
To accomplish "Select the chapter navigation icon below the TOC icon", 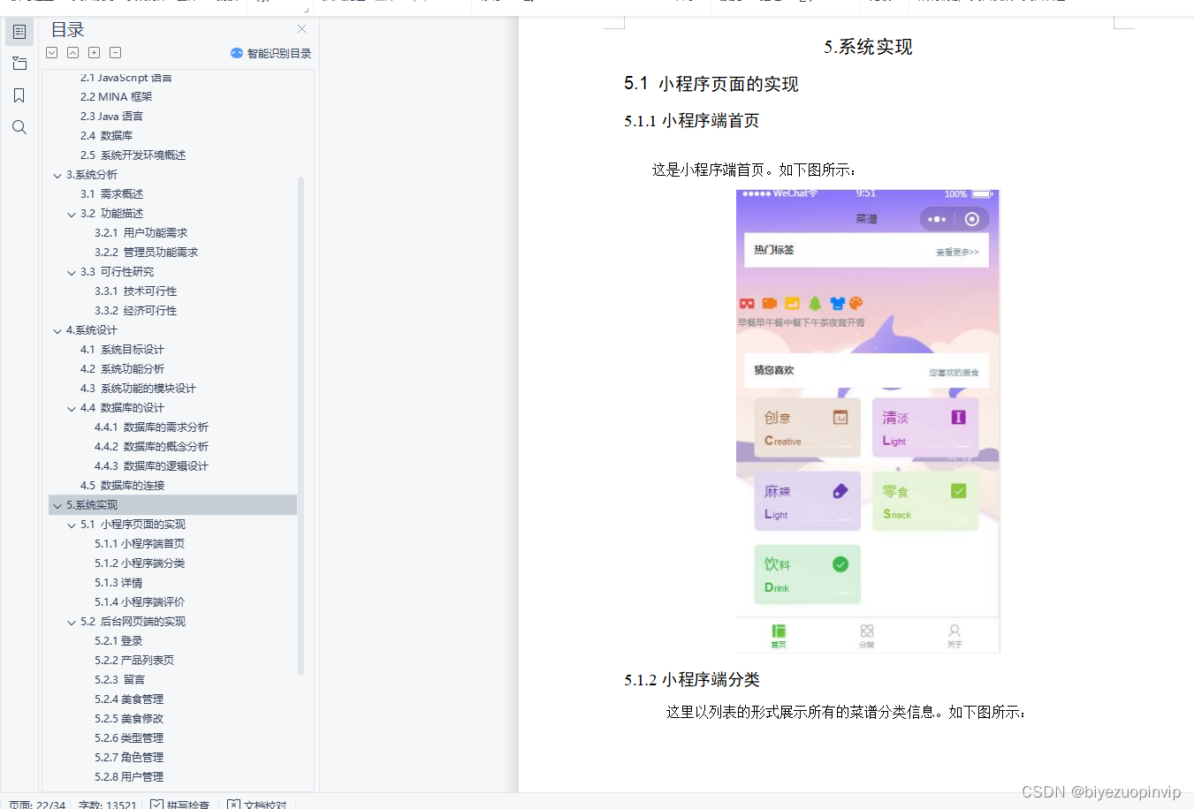I will pos(19,63).
